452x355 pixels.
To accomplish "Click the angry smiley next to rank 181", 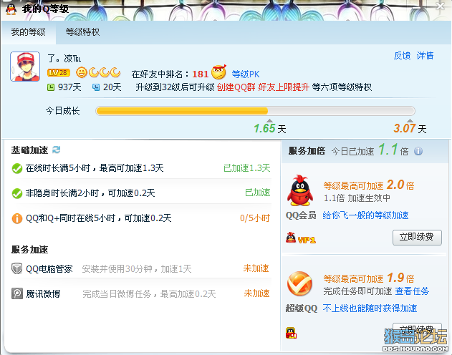I will [x=218, y=72].
